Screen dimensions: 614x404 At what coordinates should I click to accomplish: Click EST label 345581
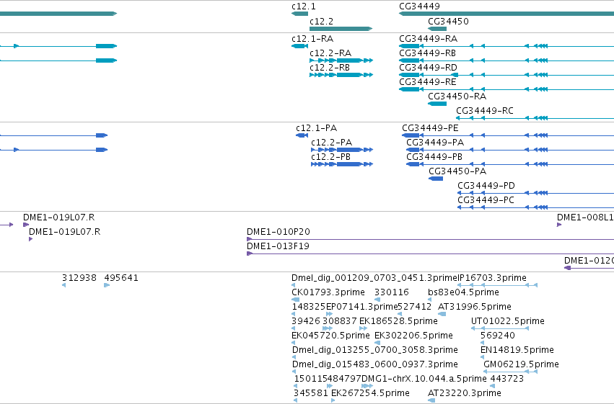coord(311,393)
